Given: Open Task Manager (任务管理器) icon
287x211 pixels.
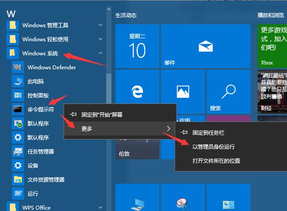Looking at the screenshot, I should 18,152.
